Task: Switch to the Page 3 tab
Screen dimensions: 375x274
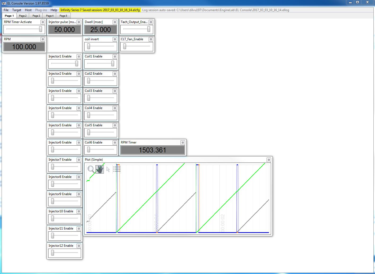Action: click(x=36, y=16)
